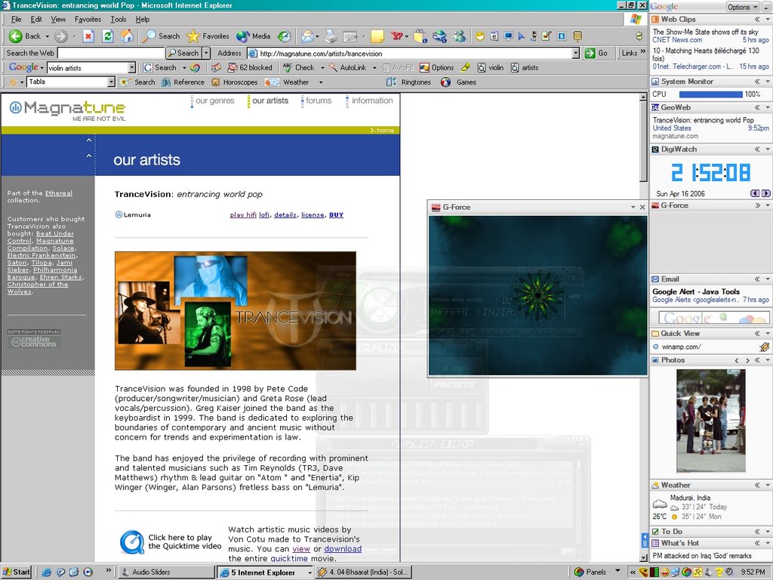Open the Panels deskbar in the taskbar
The height and width of the screenshot is (580, 773).
[591, 572]
